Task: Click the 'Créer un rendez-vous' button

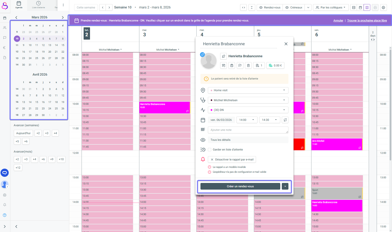Action: pyautogui.click(x=240, y=186)
